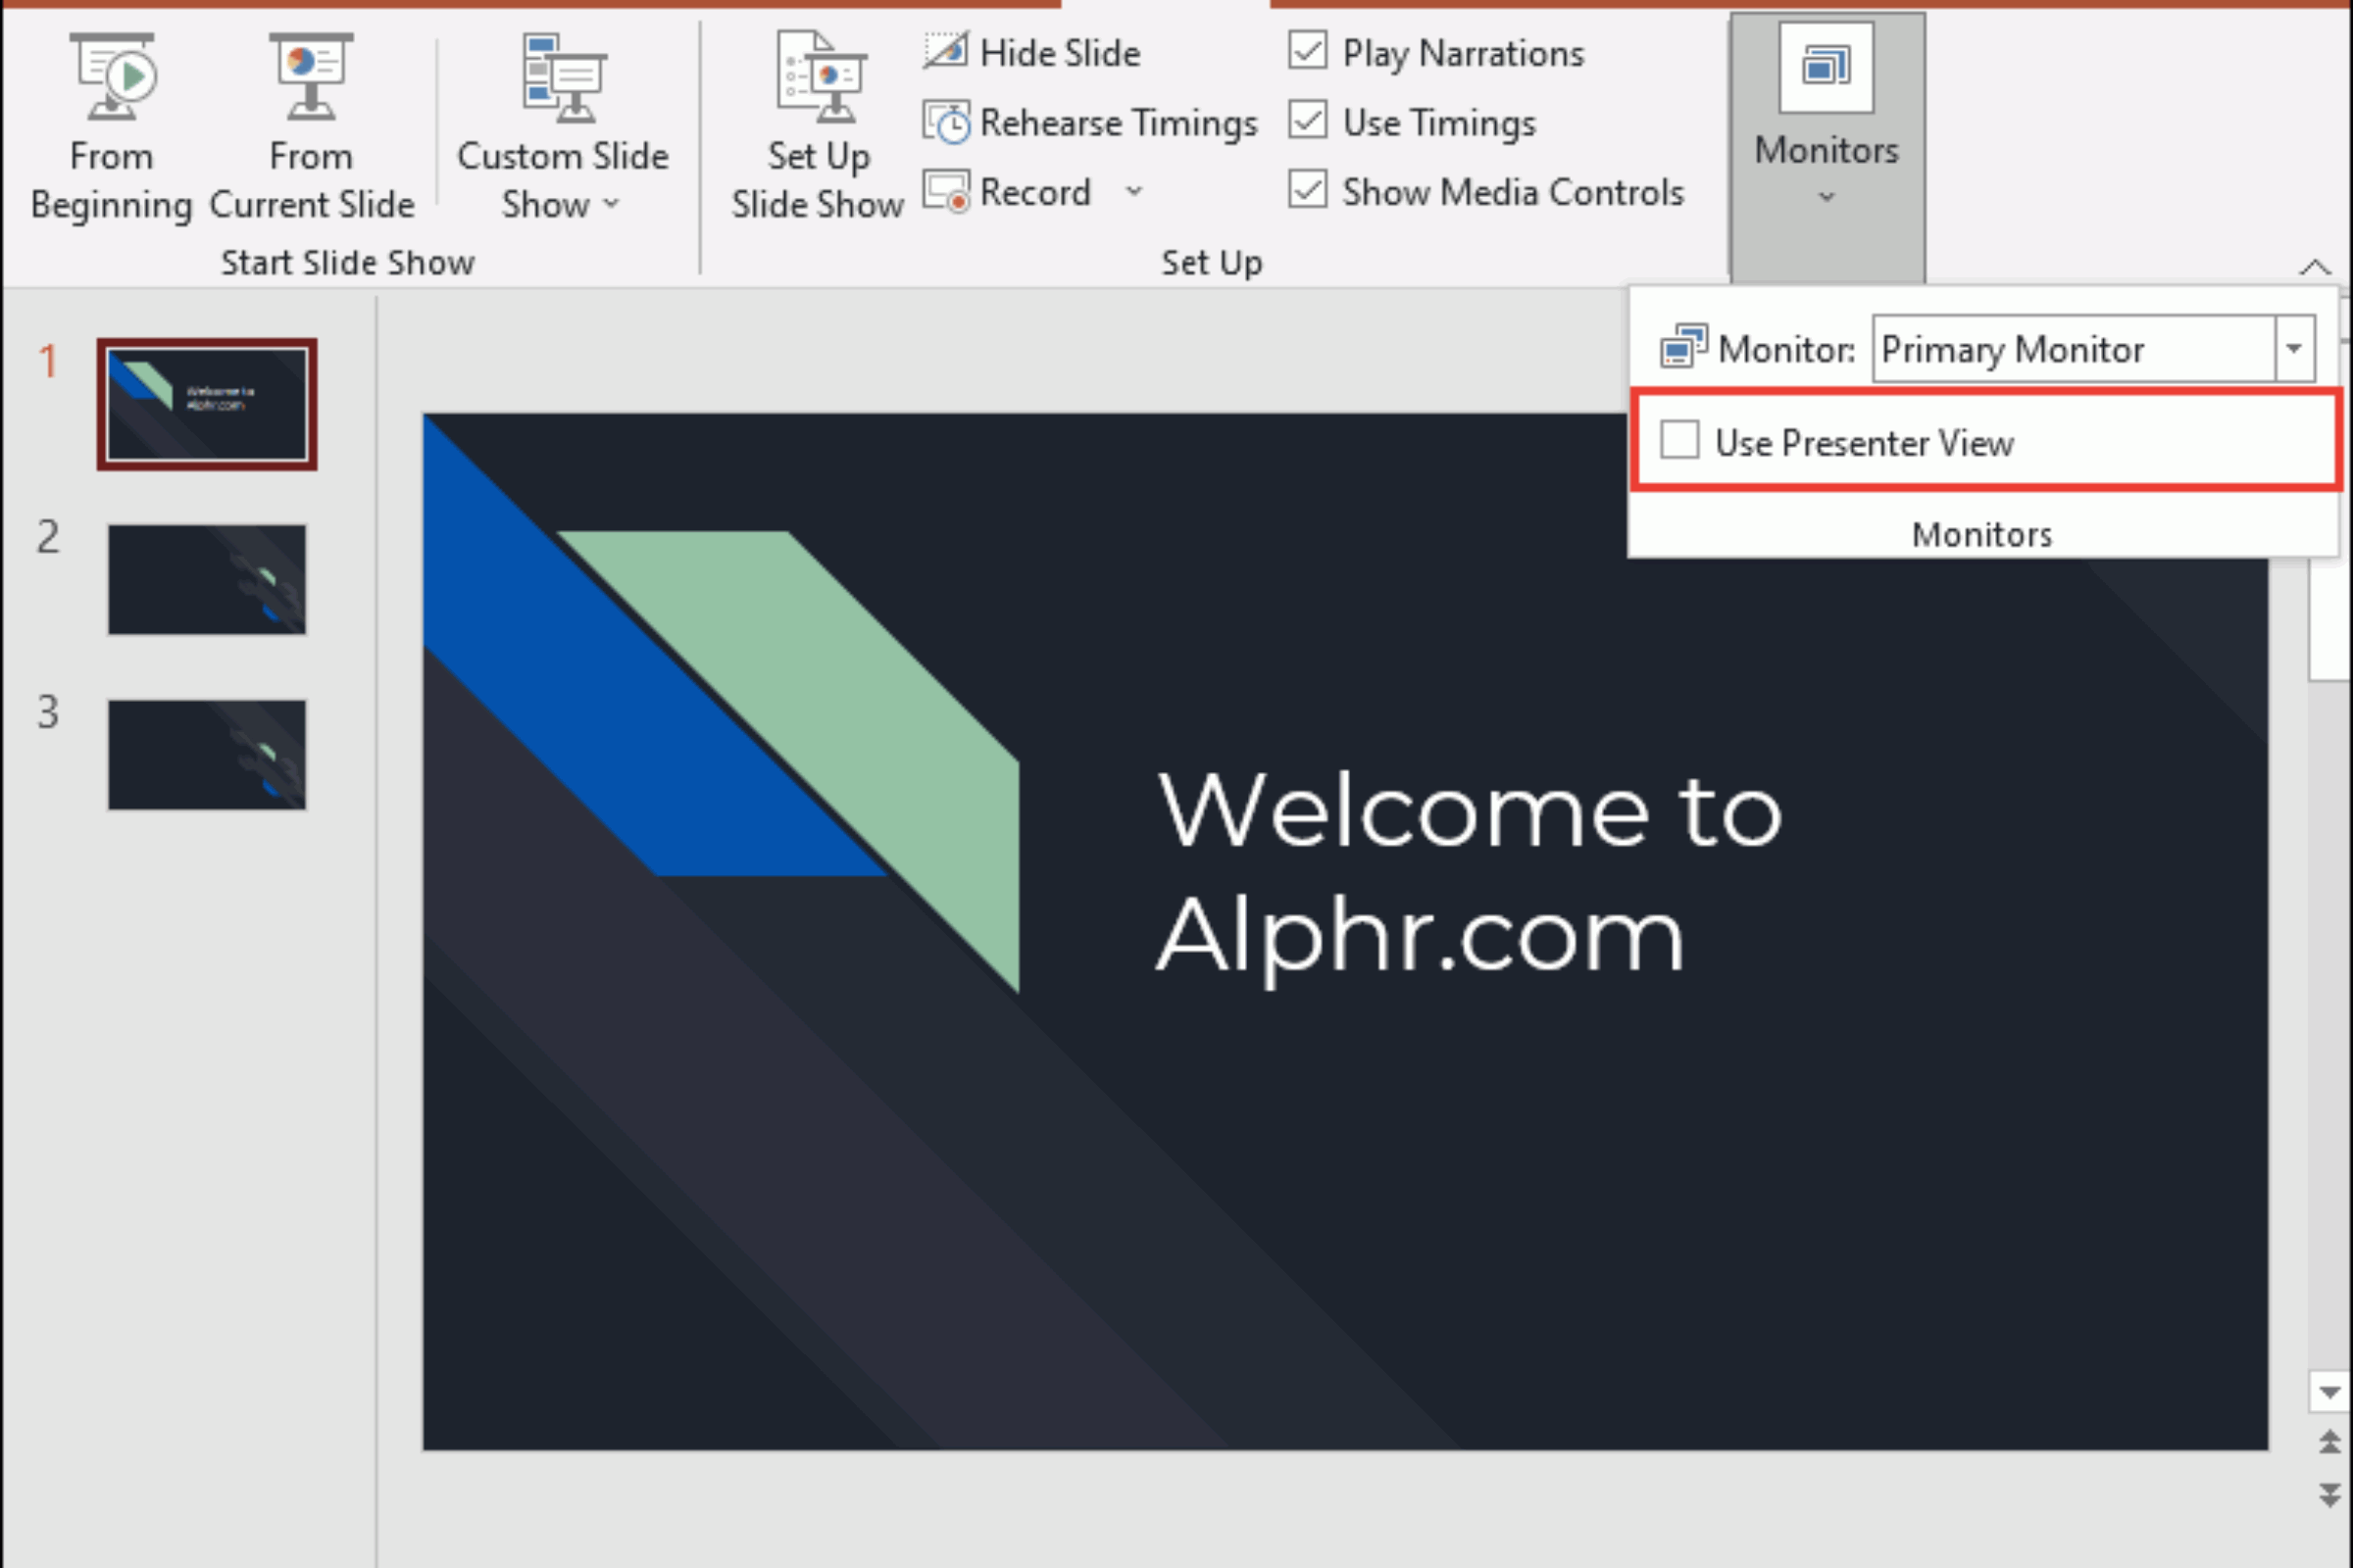2353x1568 pixels.
Task: Click the Record icon
Action: 945,191
